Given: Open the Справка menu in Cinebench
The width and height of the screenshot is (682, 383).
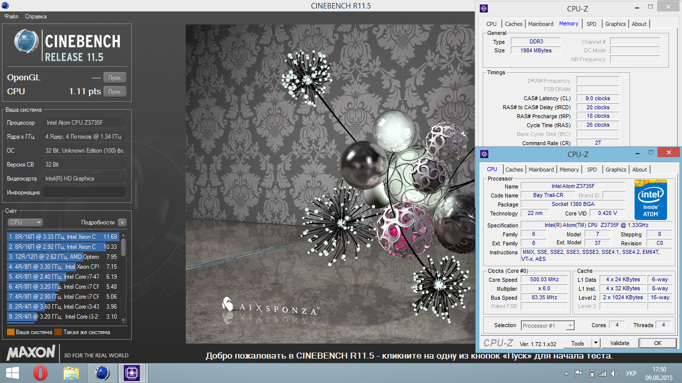Looking at the screenshot, I should pos(36,16).
